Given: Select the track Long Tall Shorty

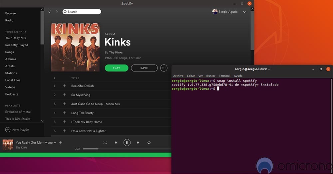Looking at the screenshot, I should (82, 113).
